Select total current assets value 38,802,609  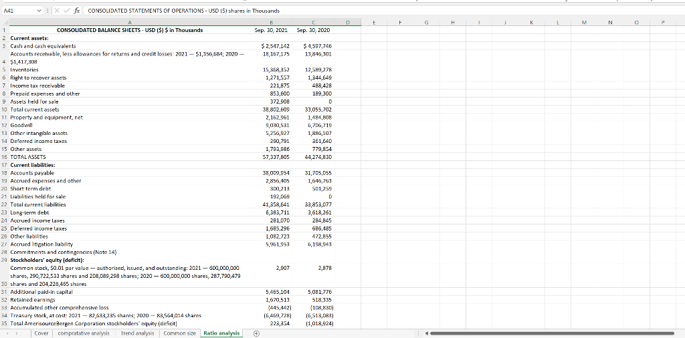click(x=272, y=110)
